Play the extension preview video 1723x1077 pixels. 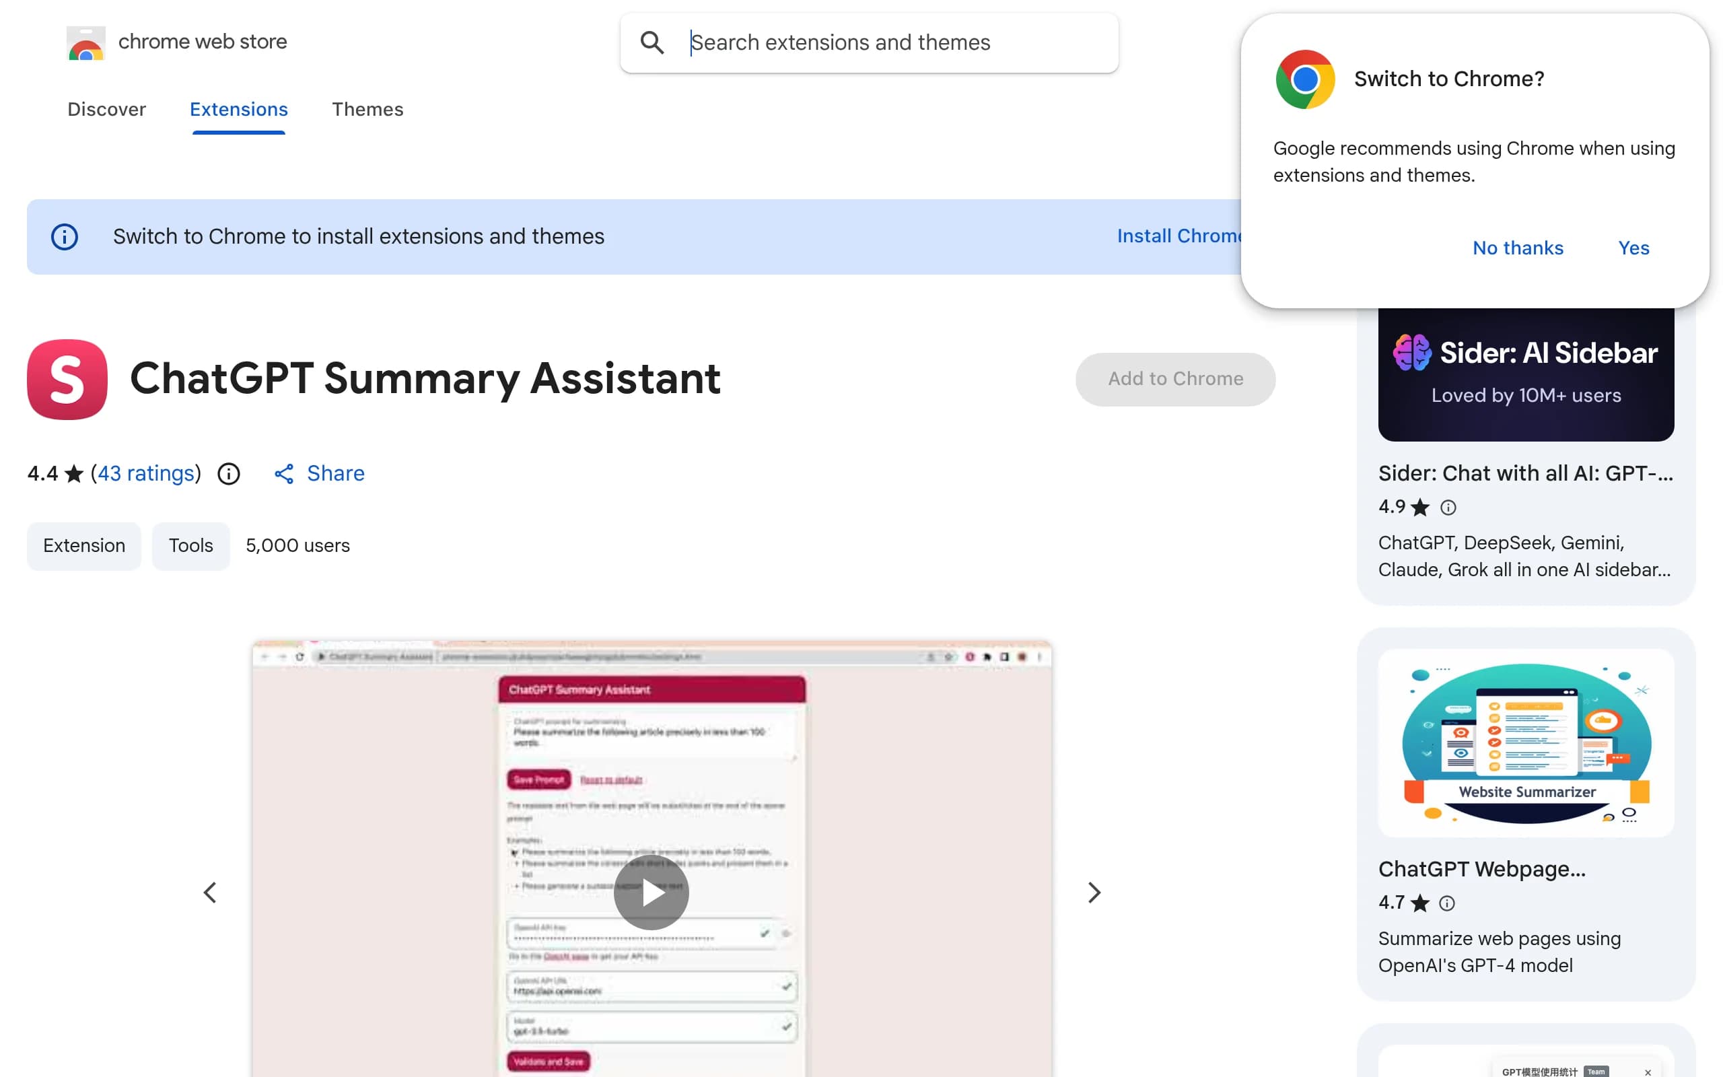coord(651,893)
